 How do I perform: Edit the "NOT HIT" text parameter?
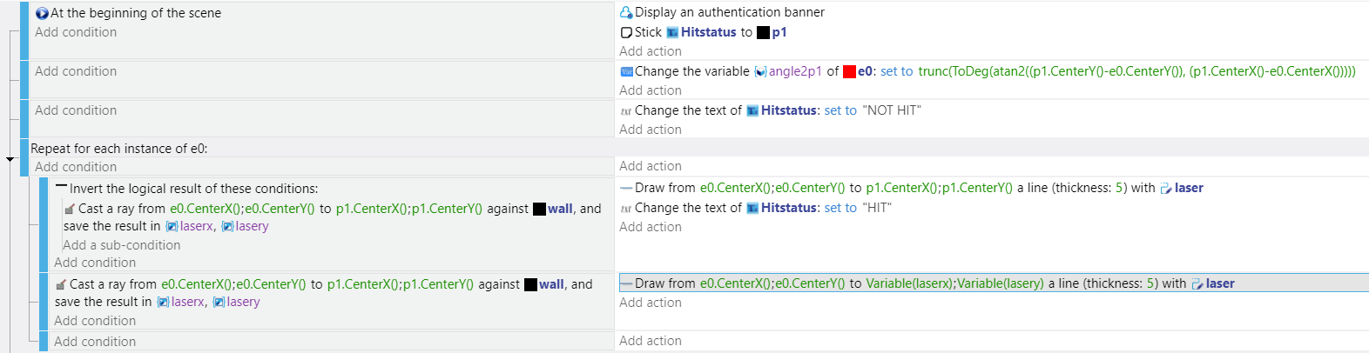tap(892, 110)
